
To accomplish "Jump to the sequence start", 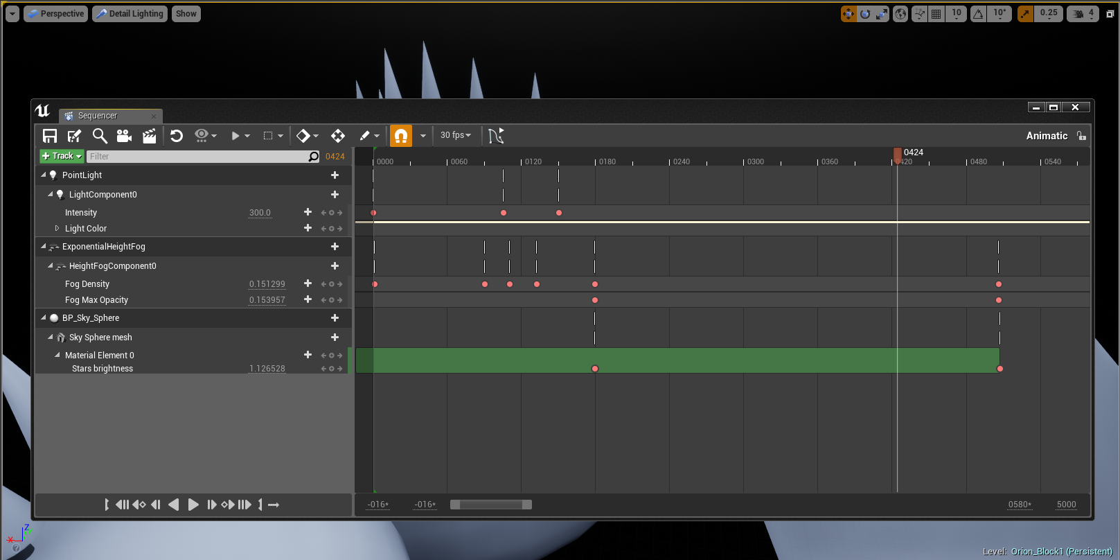I will point(123,505).
